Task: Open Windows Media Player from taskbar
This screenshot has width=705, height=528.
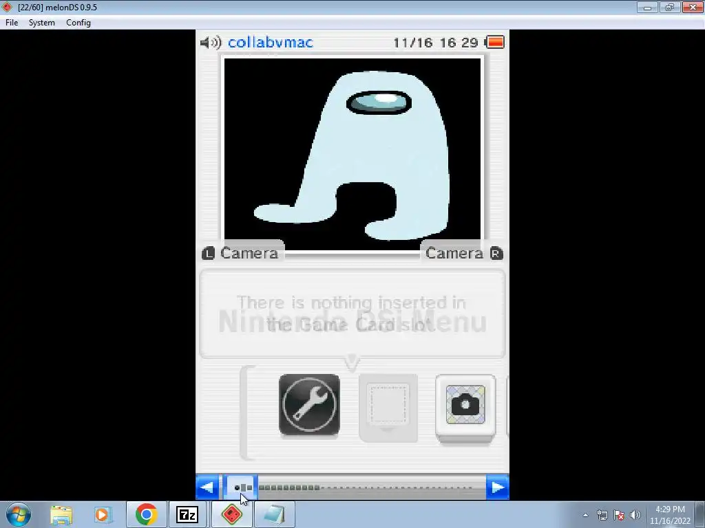Action: click(x=102, y=514)
